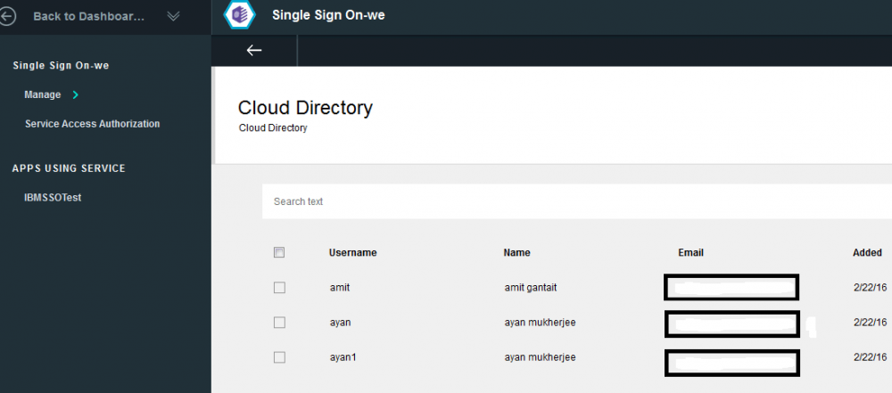Sort by the Email column header
This screenshot has width=892, height=393.
pos(690,253)
